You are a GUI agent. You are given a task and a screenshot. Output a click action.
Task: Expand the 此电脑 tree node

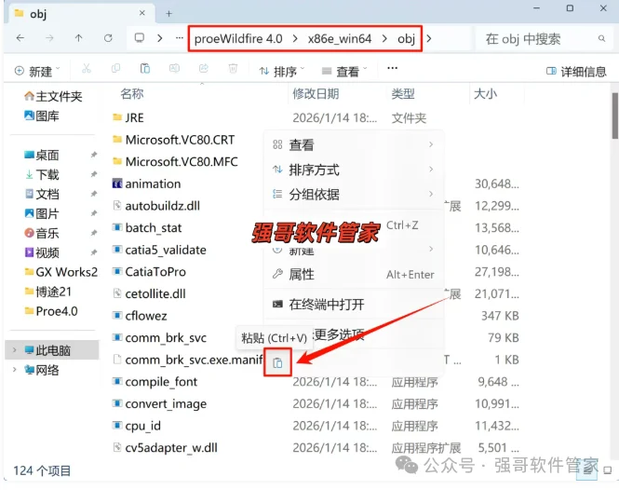click(15, 350)
